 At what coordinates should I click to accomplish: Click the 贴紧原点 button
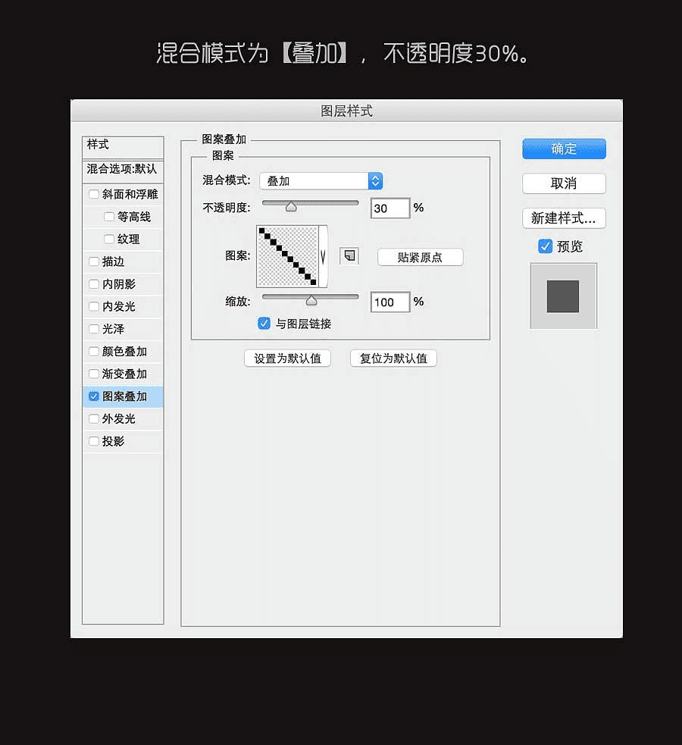[x=421, y=257]
